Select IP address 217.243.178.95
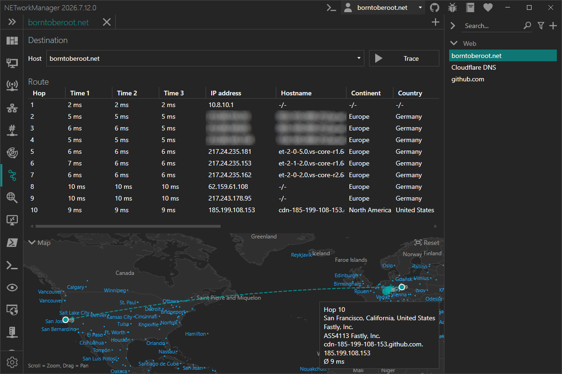 230,198
